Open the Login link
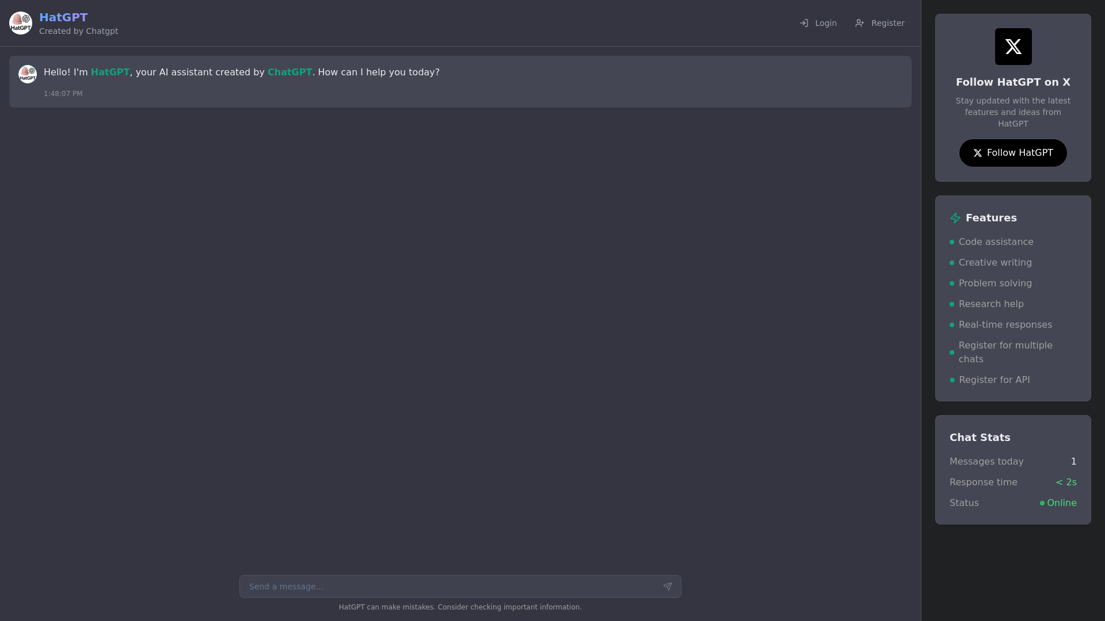Image resolution: width=1105 pixels, height=621 pixels. click(x=818, y=23)
